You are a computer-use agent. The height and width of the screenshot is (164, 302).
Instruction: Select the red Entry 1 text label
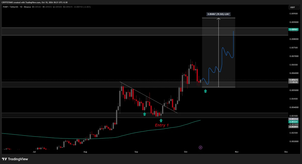pos(161,125)
